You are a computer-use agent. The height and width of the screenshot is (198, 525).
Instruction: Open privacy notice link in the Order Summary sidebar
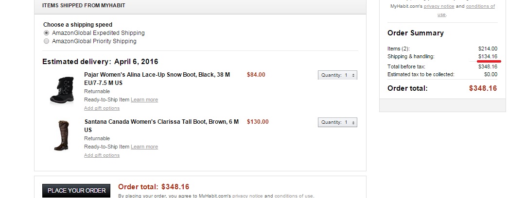(x=439, y=6)
